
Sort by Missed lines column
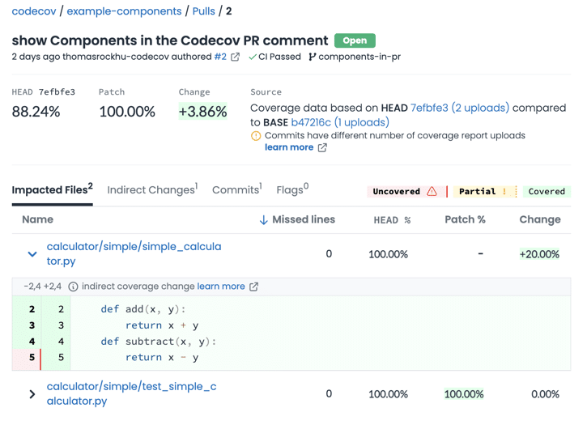[304, 219]
